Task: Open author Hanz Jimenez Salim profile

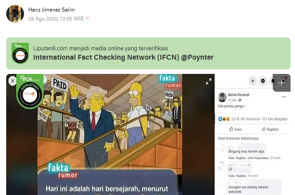Action: (x=52, y=10)
